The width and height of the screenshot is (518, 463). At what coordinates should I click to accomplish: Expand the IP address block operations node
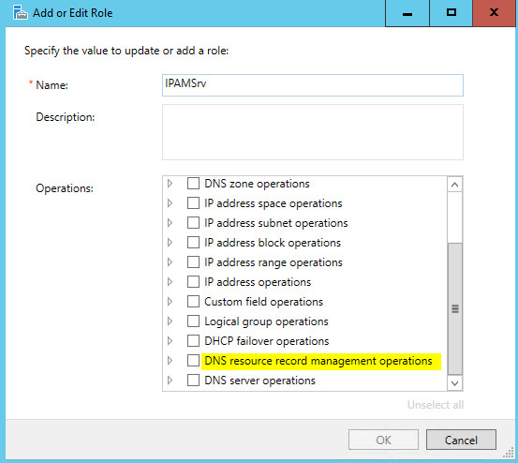click(170, 242)
